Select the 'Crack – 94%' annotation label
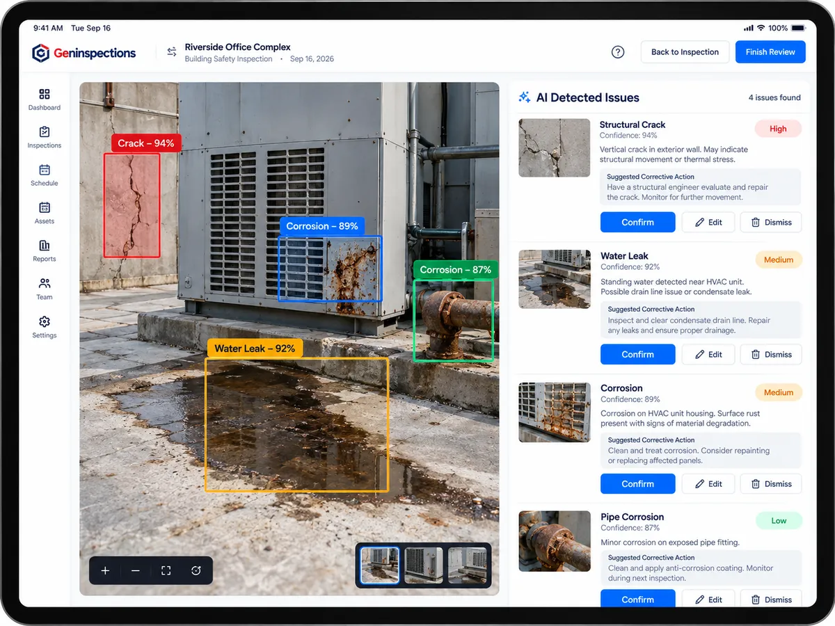Viewport: 835px width, 626px height. coord(145,143)
